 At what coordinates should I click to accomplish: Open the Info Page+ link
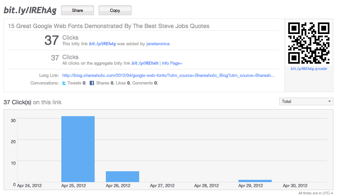pyautogui.click(x=172, y=63)
